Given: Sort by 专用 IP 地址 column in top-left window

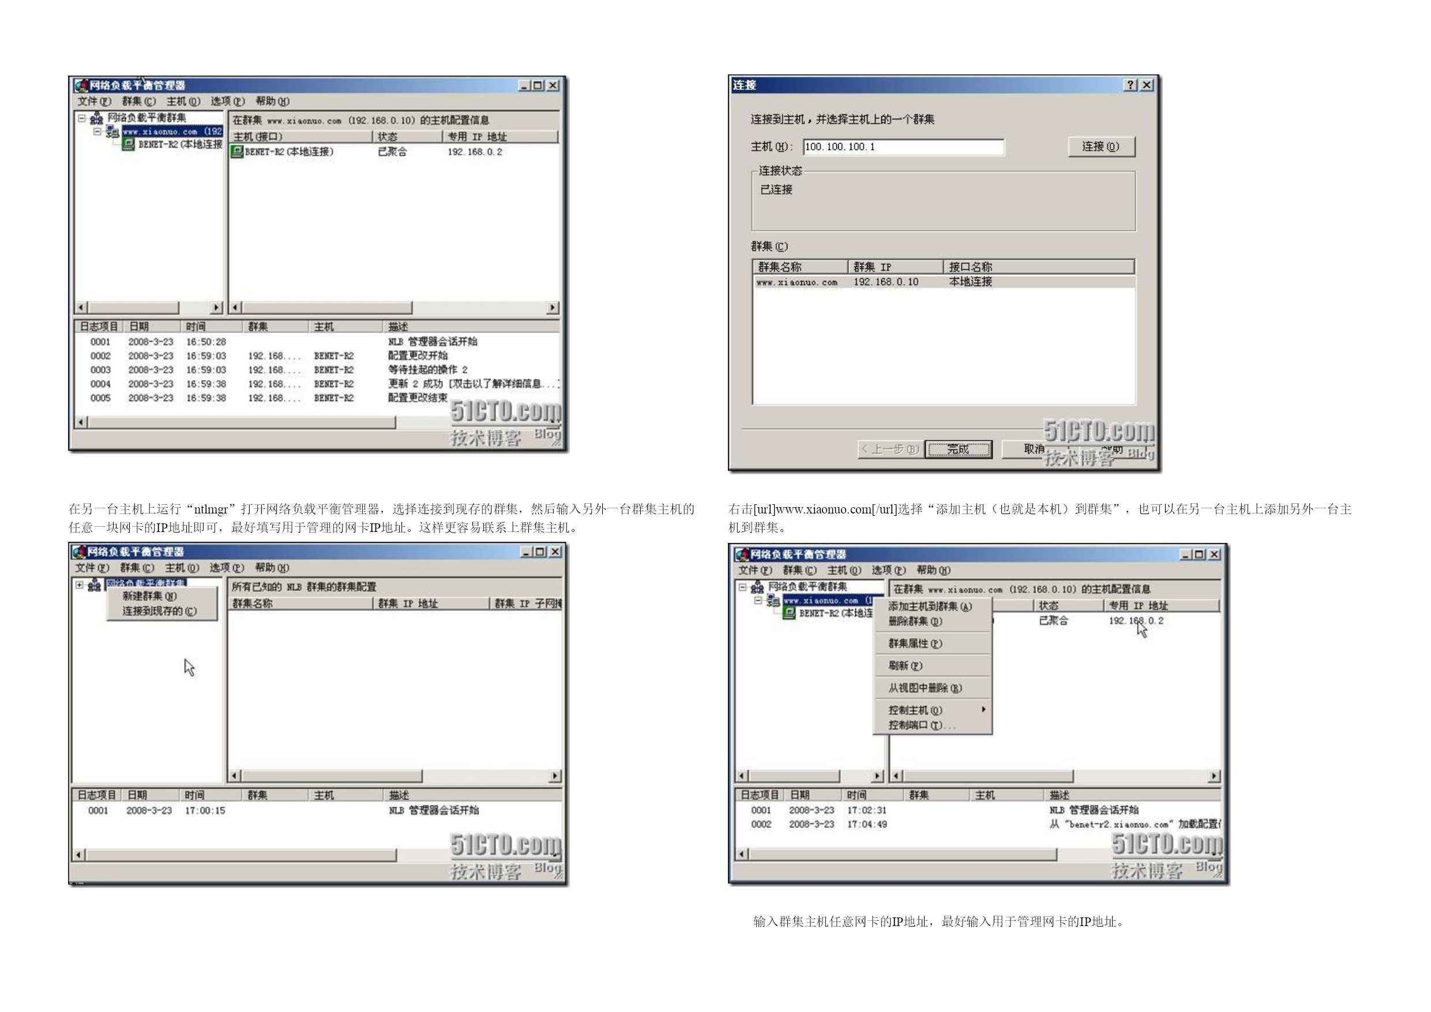Looking at the screenshot, I should click(501, 137).
